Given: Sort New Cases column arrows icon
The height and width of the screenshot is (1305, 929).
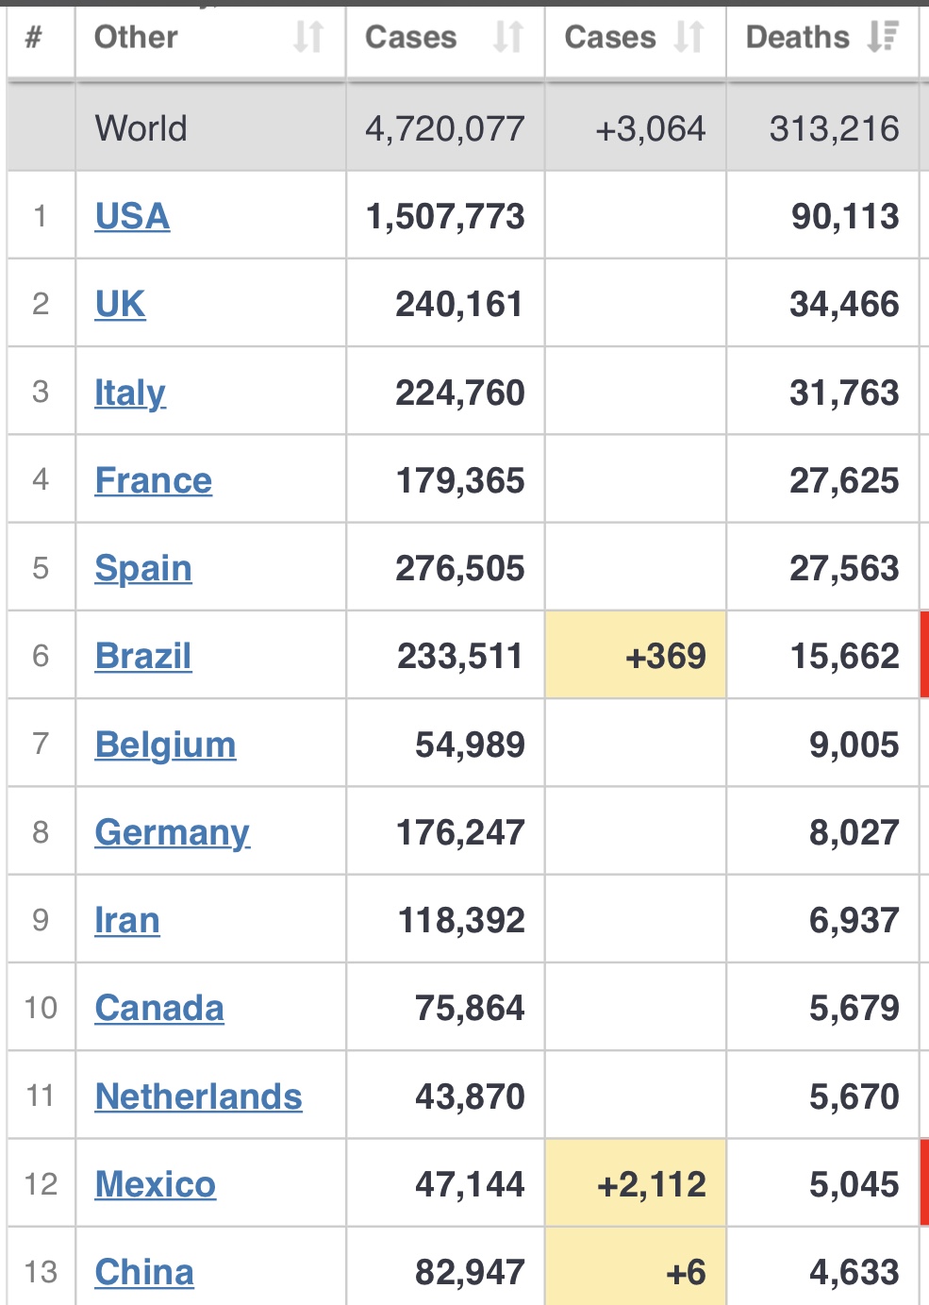Looking at the screenshot, I should point(689,37).
